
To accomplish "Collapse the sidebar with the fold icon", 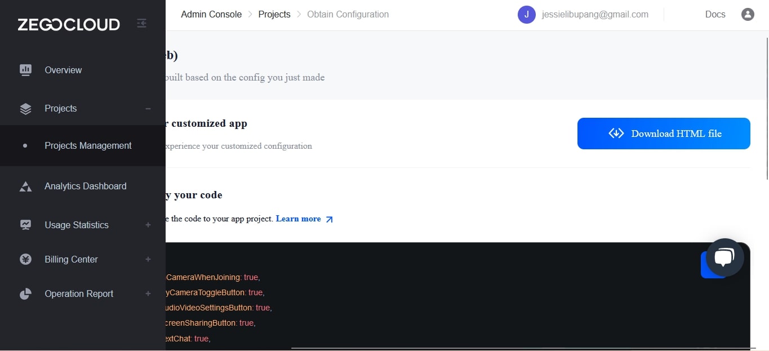I will coord(141,24).
